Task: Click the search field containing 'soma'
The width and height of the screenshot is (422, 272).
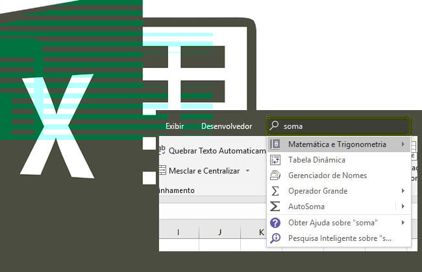Action: [338, 126]
